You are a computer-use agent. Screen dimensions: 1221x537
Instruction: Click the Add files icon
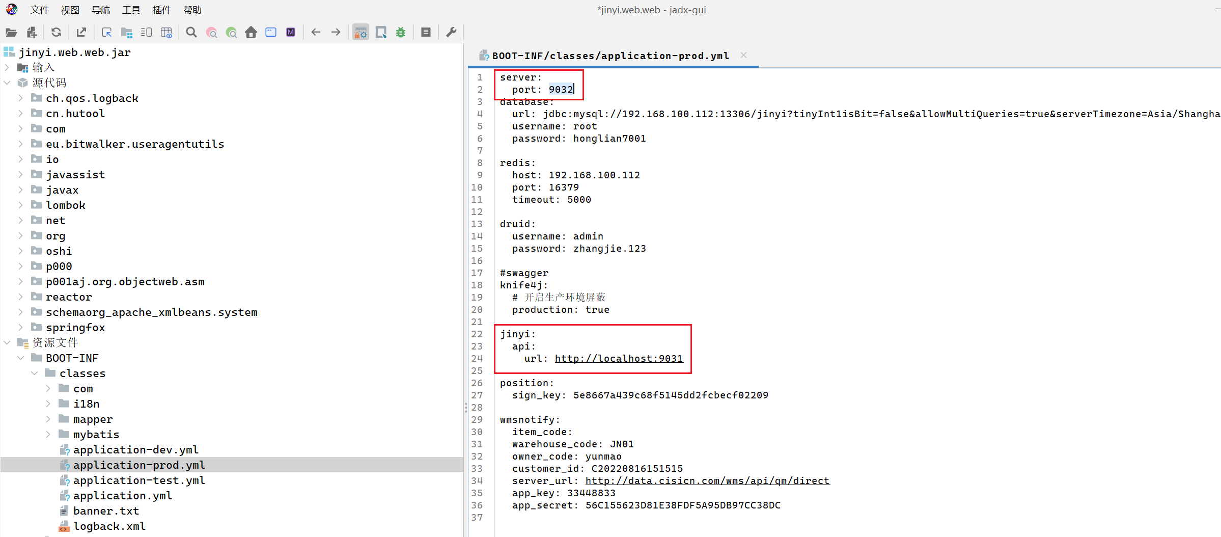click(32, 33)
